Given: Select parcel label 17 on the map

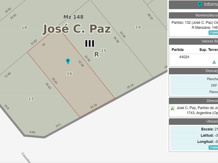Looking at the screenshot, I should tap(31, 99).
